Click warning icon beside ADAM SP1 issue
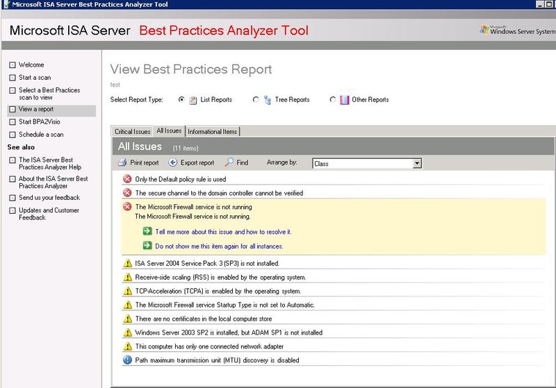The width and height of the screenshot is (556, 388). point(127,332)
